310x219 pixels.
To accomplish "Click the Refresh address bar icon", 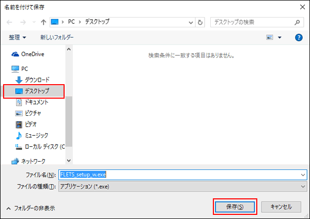I will (200, 23).
